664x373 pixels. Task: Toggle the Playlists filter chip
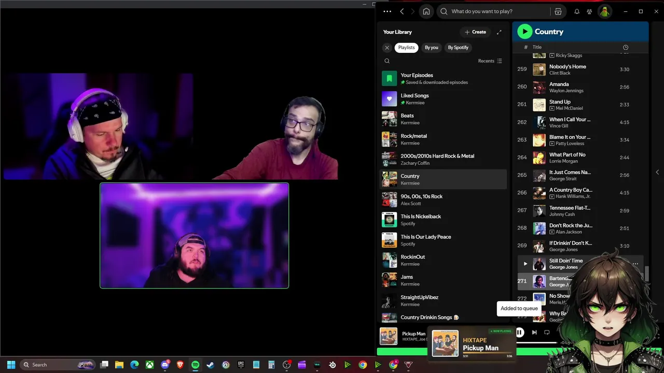point(406,48)
